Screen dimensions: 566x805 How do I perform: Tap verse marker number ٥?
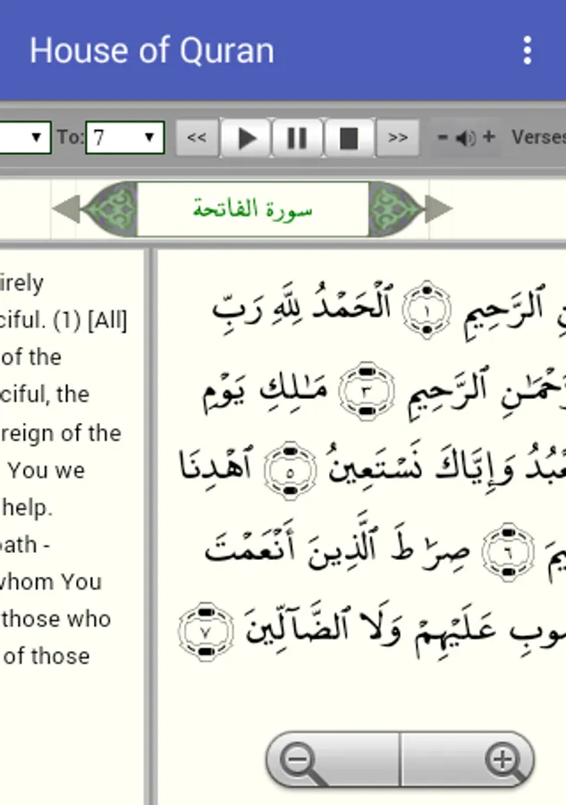pyautogui.click(x=290, y=471)
